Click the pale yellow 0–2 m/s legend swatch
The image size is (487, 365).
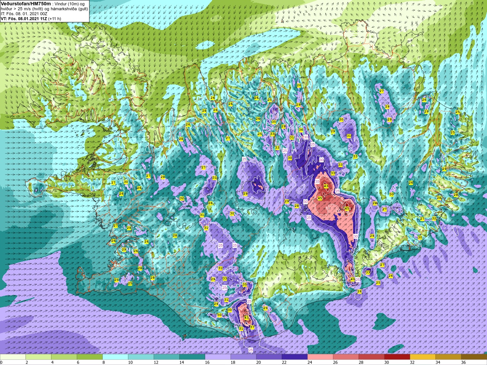13,357
